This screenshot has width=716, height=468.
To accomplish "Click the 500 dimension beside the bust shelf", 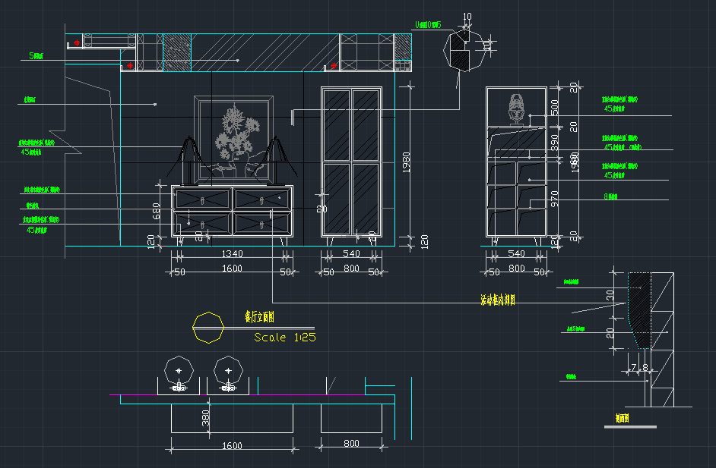I will pos(554,107).
